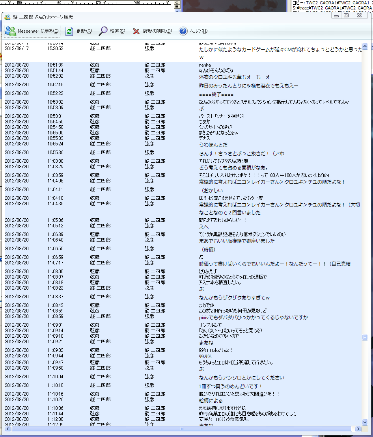The width and height of the screenshot is (373, 437).
Task: Select the （時価） message row
Action: coord(208,249)
